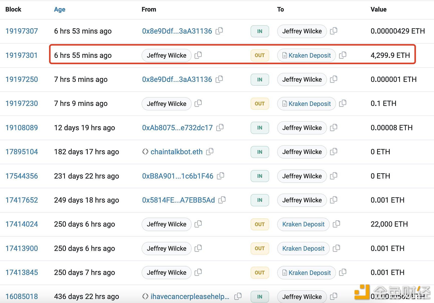The image size is (434, 303).
Task: Click the 22,000 ETH value
Action: [x=389, y=224]
